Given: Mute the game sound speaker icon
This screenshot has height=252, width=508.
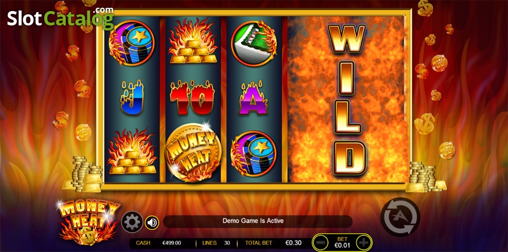Looking at the screenshot, I should coord(152,223).
